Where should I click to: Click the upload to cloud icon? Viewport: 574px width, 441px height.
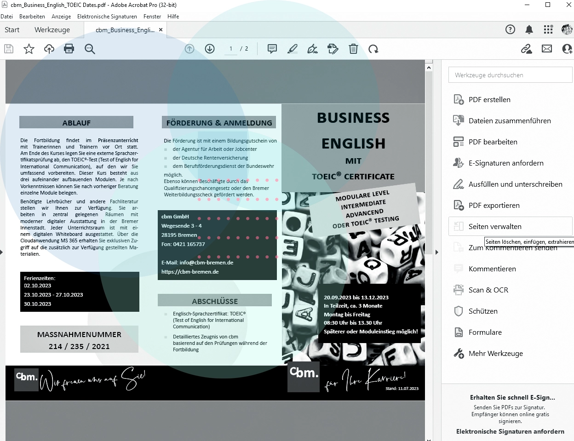49,49
